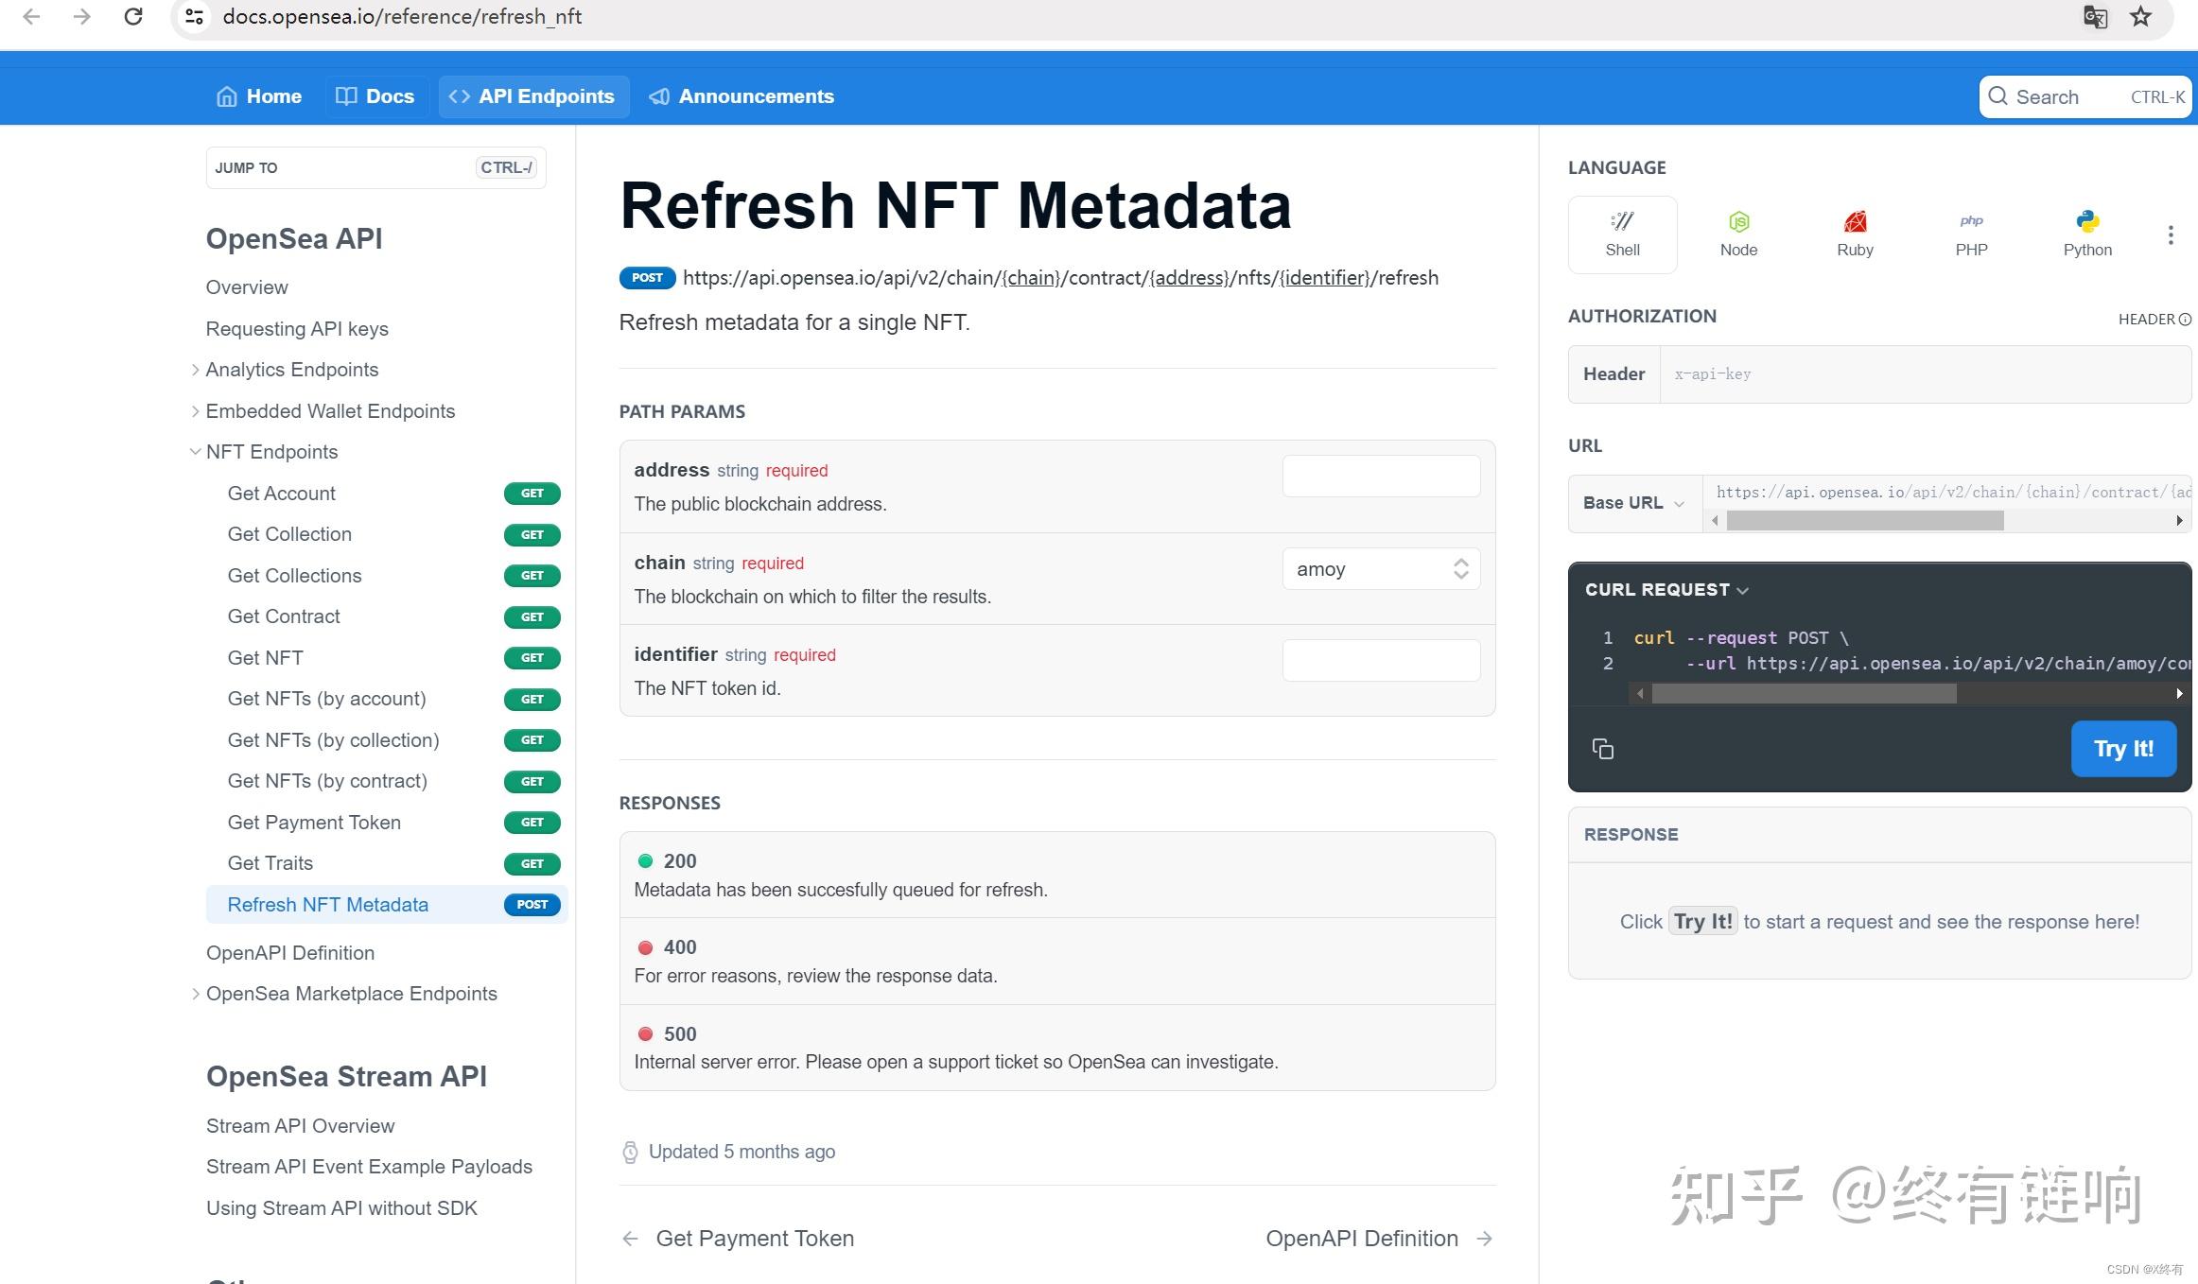2198x1284 pixels.
Task: Open the chain dropdown showing amoy
Action: click(1381, 569)
